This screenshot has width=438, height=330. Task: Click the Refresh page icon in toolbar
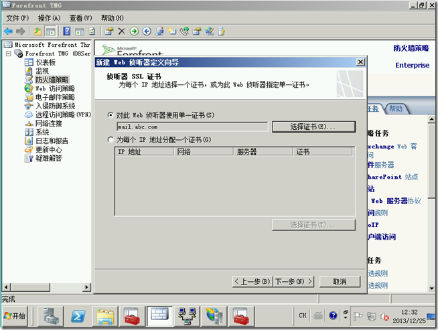point(92,31)
